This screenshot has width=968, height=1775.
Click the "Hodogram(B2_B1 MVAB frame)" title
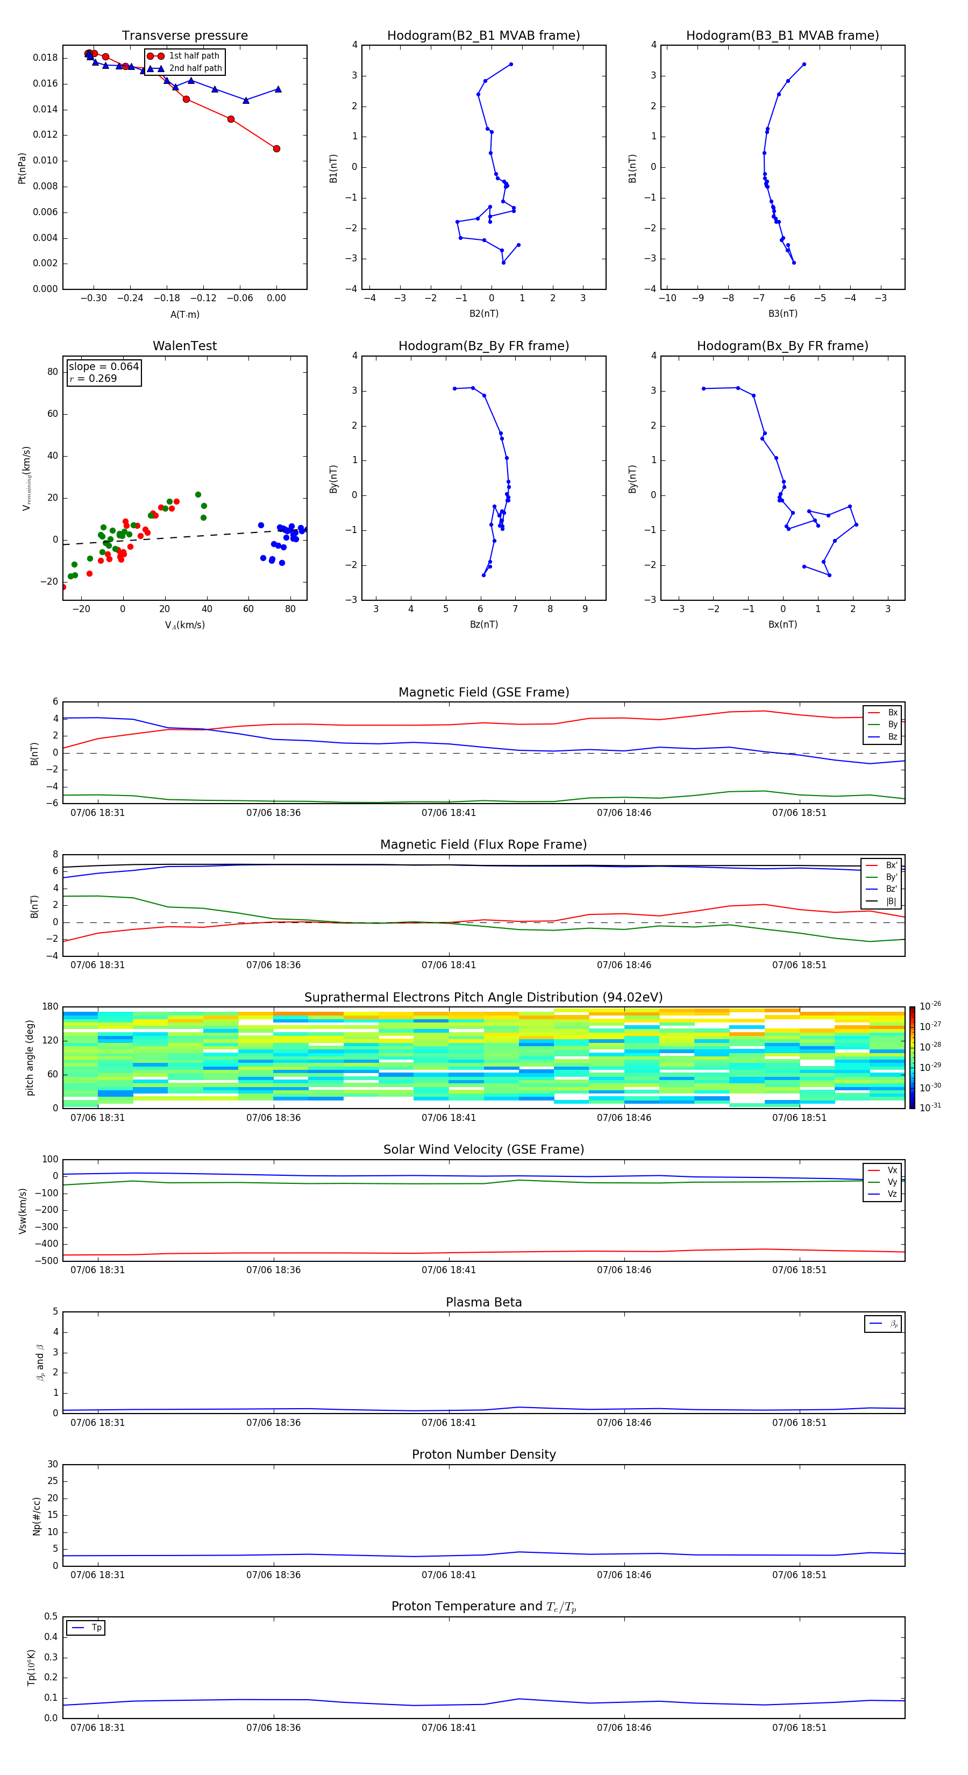(x=483, y=35)
